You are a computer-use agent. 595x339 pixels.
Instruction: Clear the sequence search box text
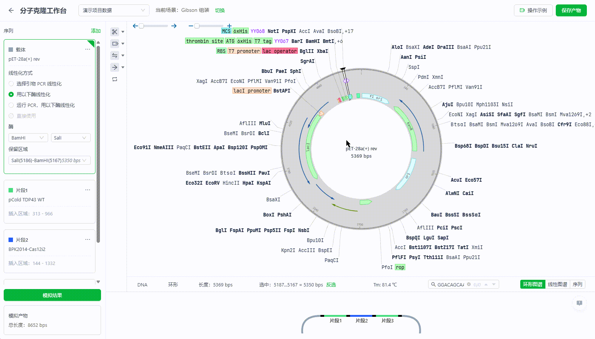point(469,285)
